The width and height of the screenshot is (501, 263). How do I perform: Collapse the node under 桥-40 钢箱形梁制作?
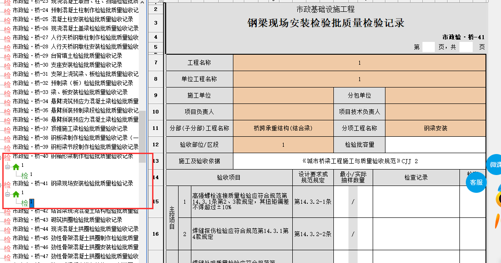[7, 167]
